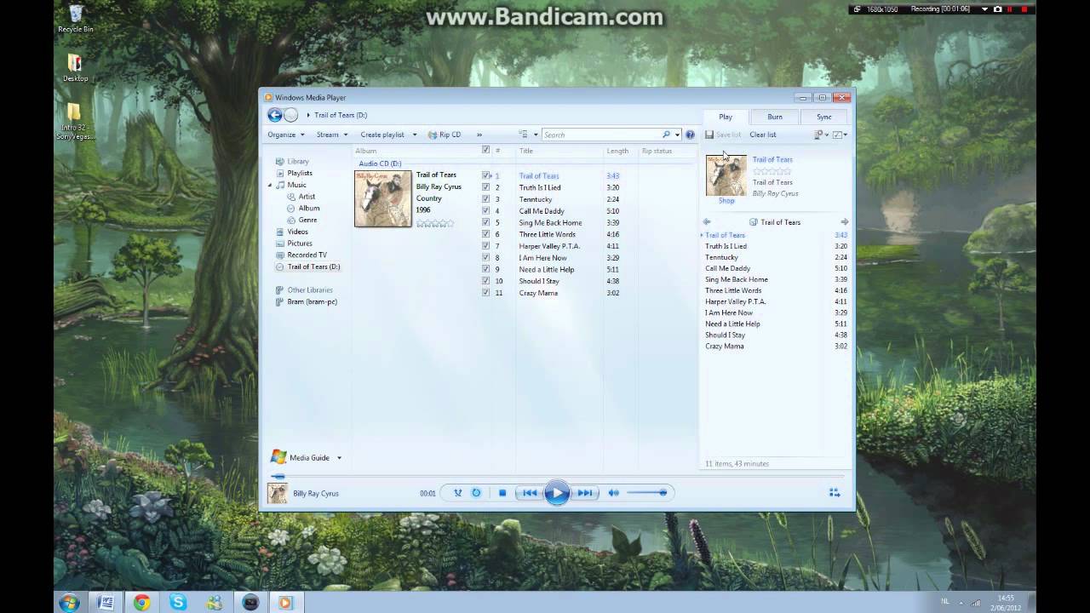Uncheck track 1 Trail of Tears

coord(485,175)
